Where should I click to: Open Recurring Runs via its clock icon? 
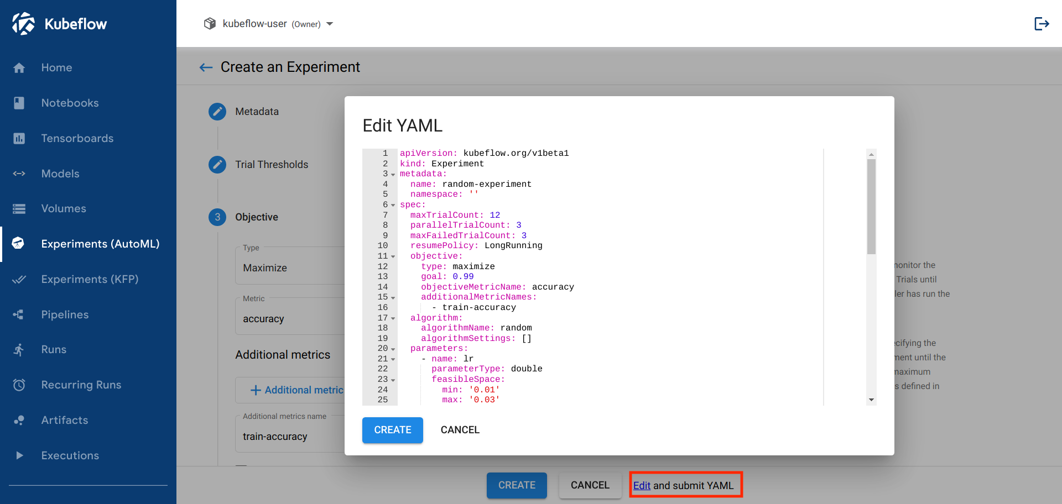[19, 385]
